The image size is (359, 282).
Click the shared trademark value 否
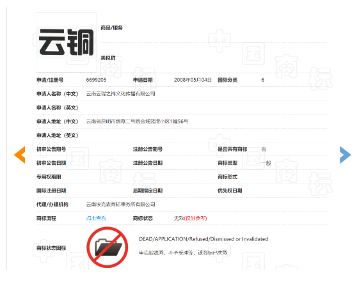pyautogui.click(x=264, y=149)
